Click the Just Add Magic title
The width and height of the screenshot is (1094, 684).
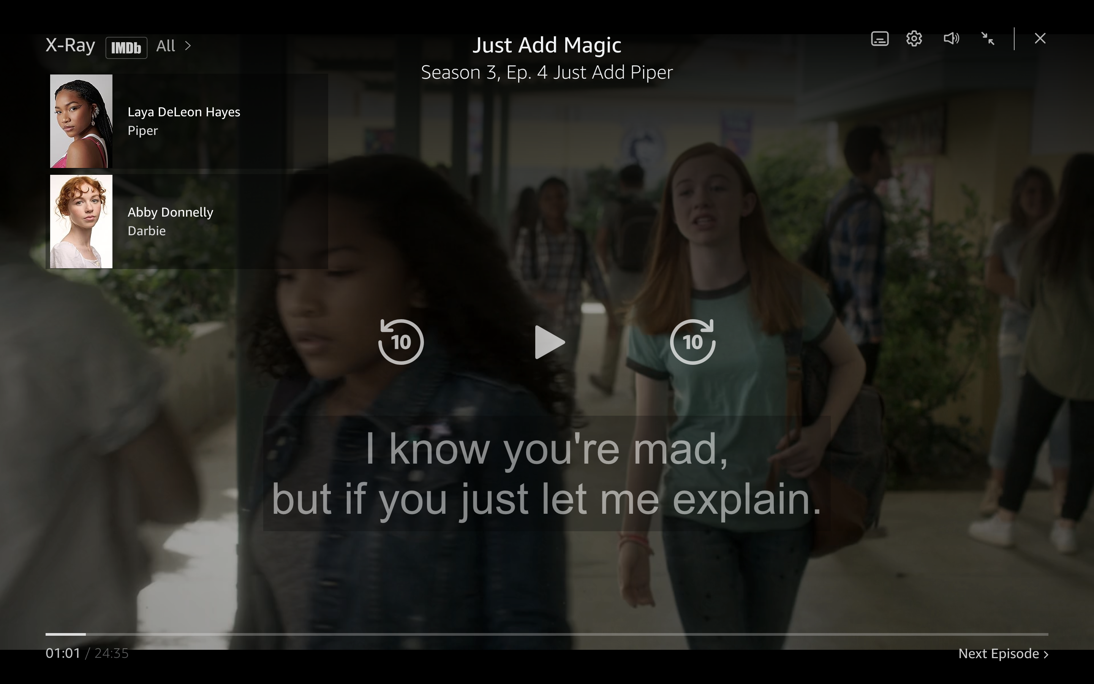click(547, 45)
